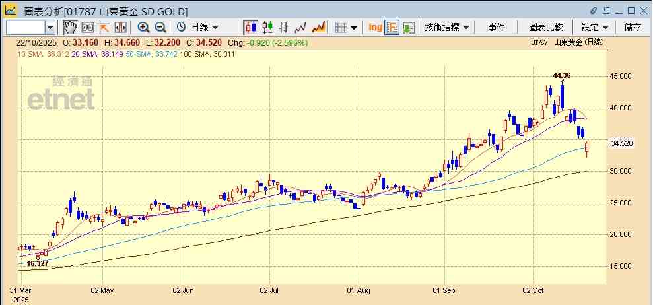Open the 日線 period dropdown
The image size is (653, 305).
click(199, 27)
